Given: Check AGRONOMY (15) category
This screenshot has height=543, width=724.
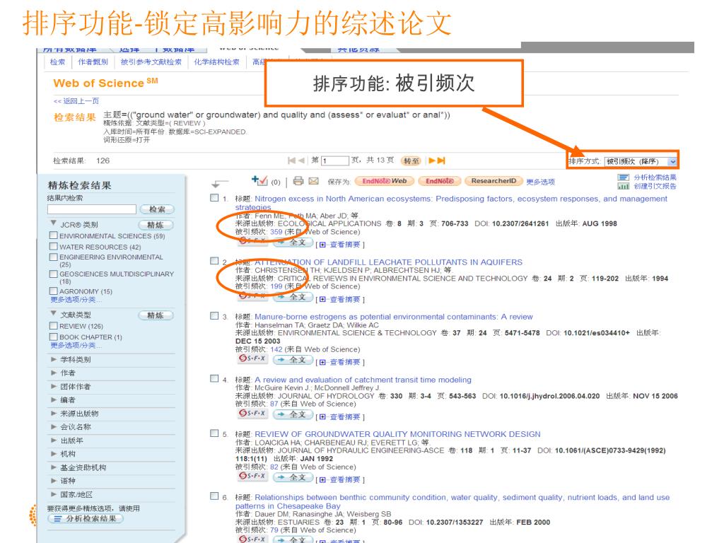Looking at the screenshot, I should point(54,291).
